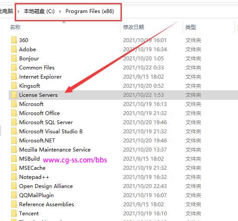Image resolution: width=238 pixels, height=221 pixels.
Task: Select the MSBuild folder icon
Action: click(x=14, y=159)
